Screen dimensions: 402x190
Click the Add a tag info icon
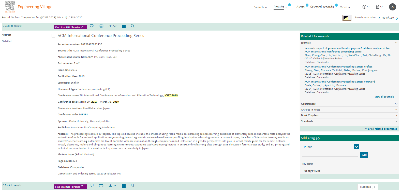coord(318,139)
